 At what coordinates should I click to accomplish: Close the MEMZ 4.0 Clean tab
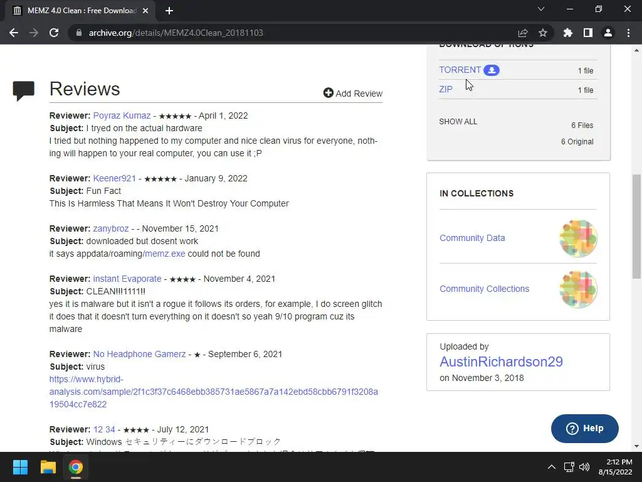click(145, 11)
